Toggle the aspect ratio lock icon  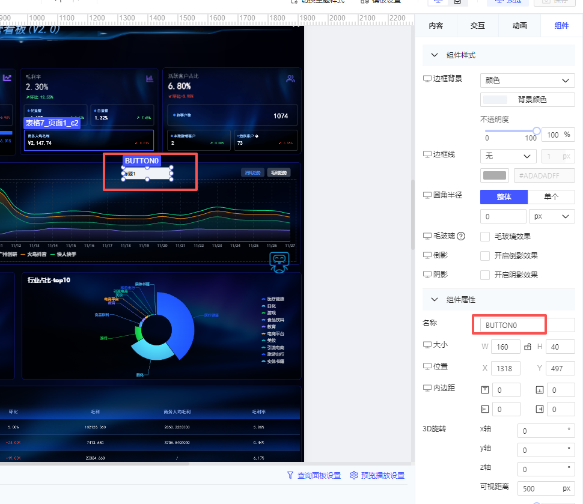click(x=528, y=347)
